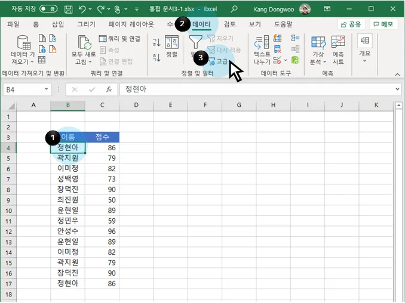Switch to the 검토 tab

coord(229,24)
